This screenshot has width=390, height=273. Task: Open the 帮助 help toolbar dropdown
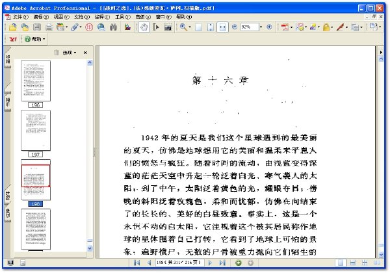click(x=35, y=39)
